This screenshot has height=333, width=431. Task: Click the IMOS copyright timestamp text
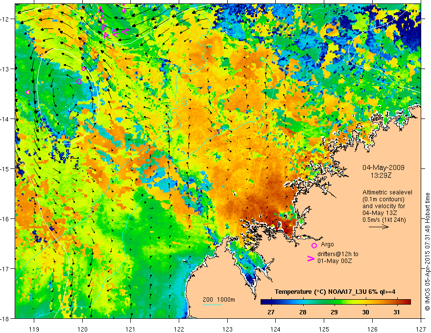click(x=427, y=252)
